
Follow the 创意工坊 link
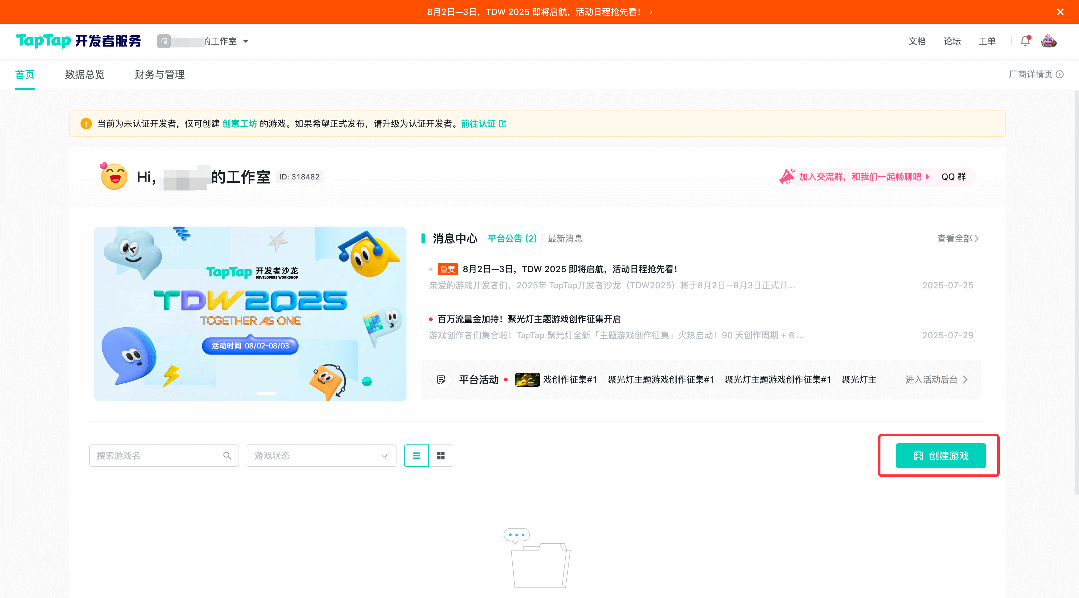point(239,124)
